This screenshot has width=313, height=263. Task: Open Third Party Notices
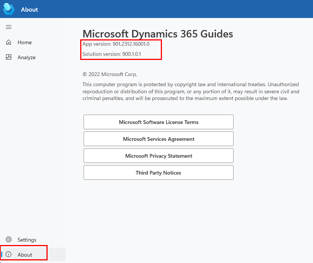point(158,172)
